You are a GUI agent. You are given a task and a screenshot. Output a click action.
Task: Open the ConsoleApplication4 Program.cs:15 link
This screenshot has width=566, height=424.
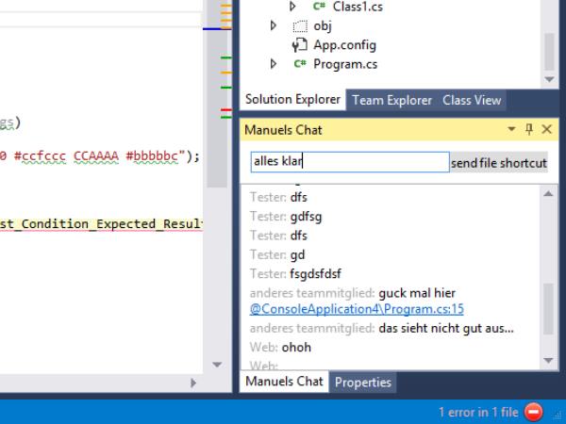coord(357,308)
